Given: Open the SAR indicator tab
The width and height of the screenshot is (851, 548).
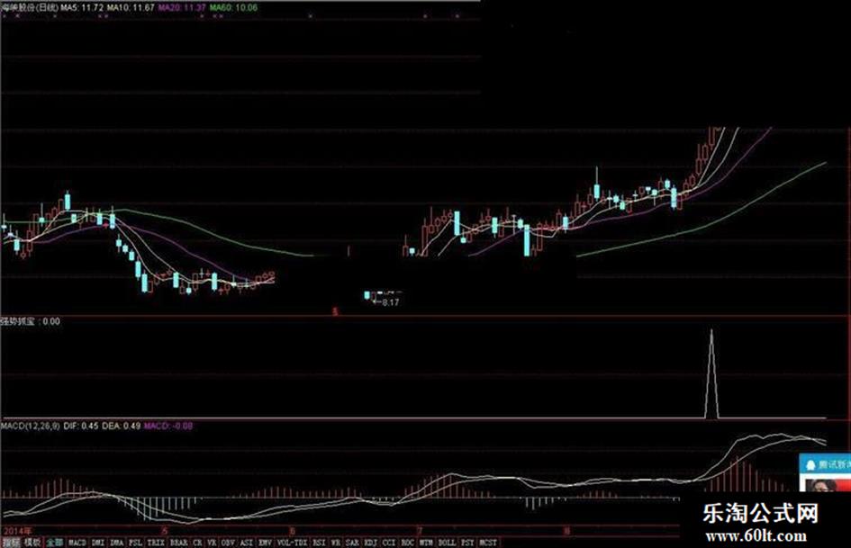Looking at the screenshot, I should point(353,543).
